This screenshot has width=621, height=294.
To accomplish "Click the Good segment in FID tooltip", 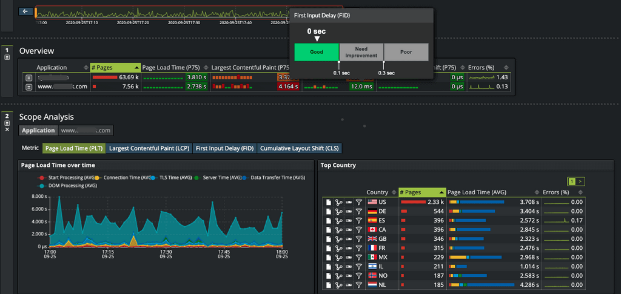I will click(317, 52).
